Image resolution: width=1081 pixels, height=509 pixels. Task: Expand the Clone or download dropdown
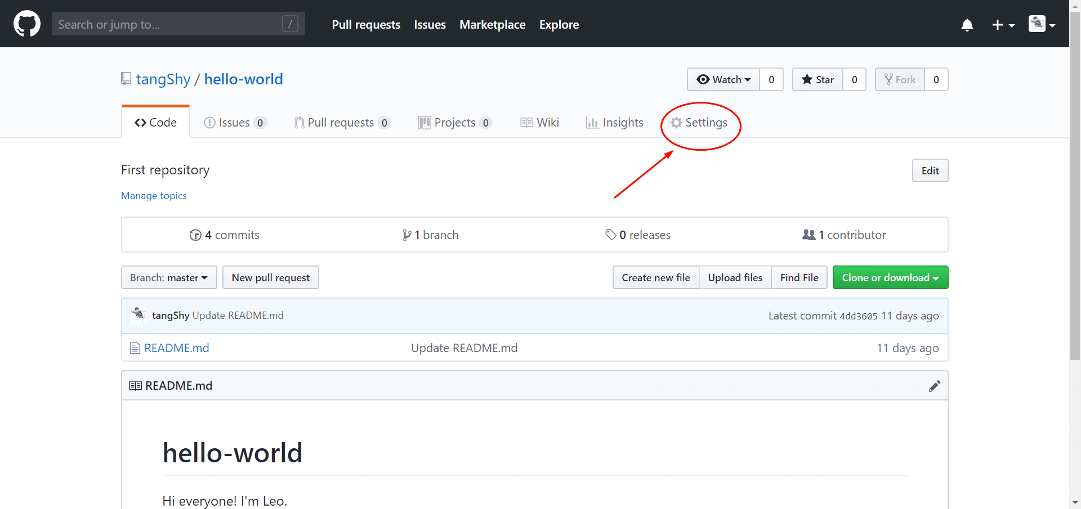pyautogui.click(x=891, y=277)
